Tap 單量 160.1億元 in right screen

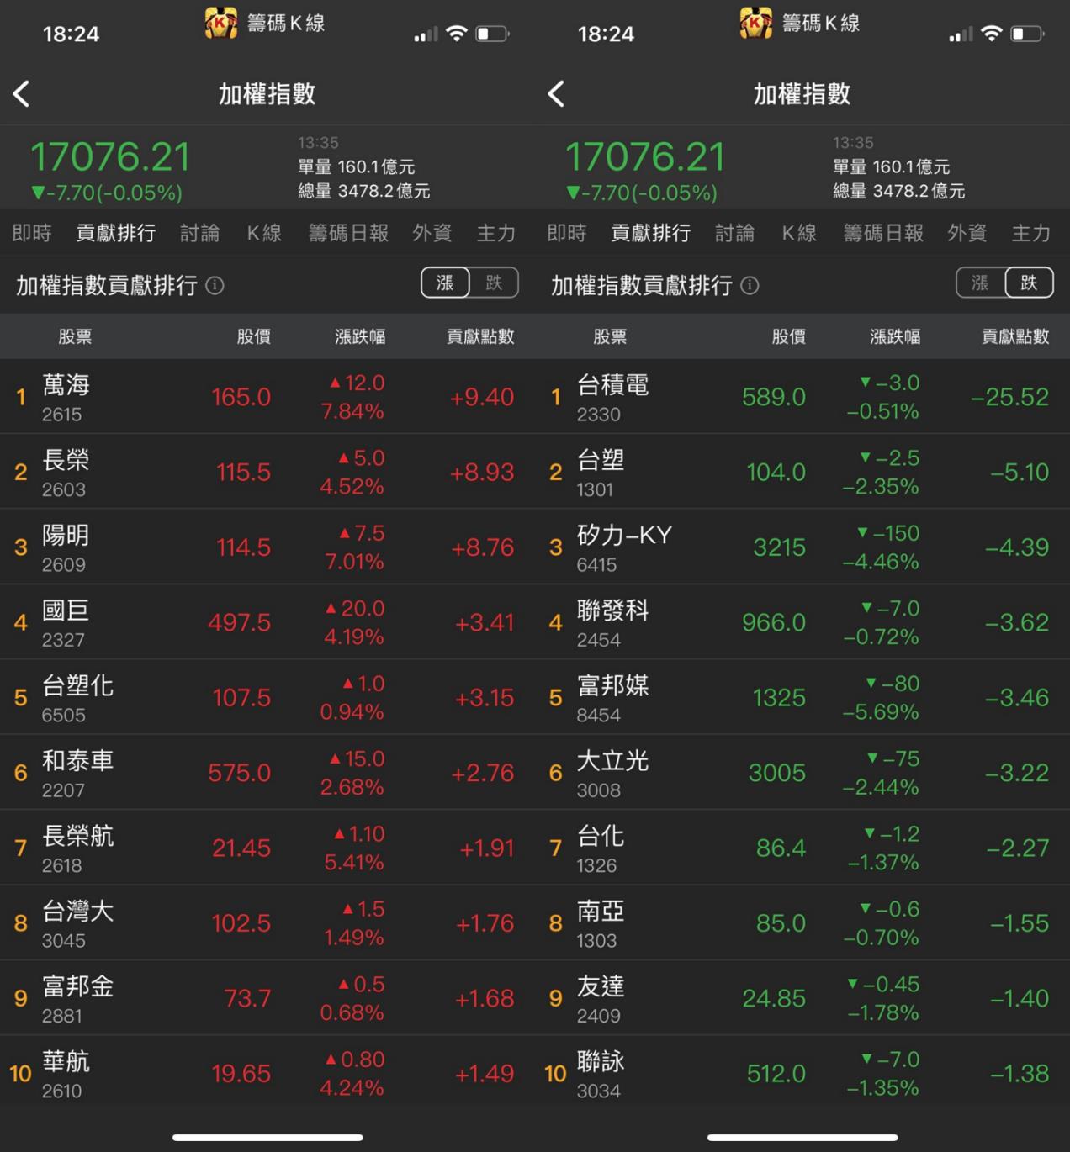coord(892,166)
